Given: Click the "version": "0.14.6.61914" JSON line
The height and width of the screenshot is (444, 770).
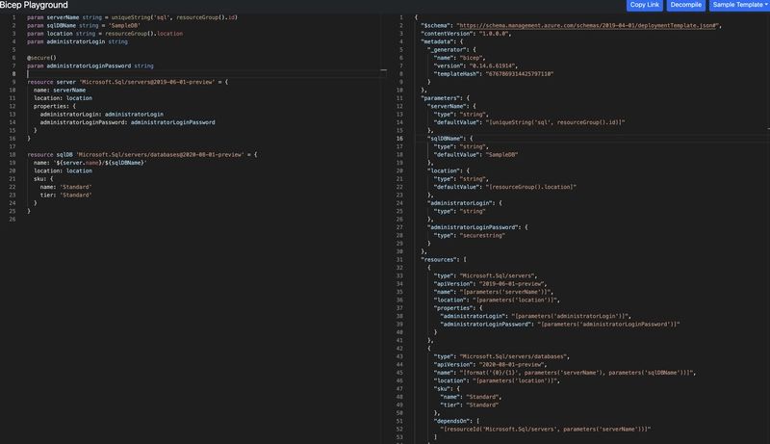Looking at the screenshot, I should click(475, 65).
